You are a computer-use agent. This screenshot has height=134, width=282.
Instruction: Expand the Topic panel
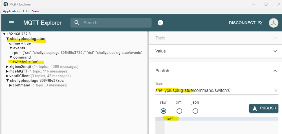click(275, 38)
